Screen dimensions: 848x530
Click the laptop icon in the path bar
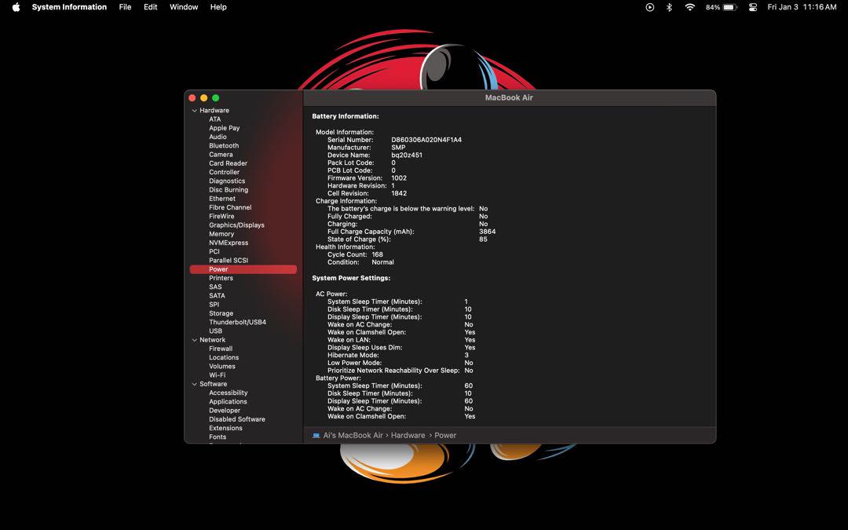tap(316, 435)
